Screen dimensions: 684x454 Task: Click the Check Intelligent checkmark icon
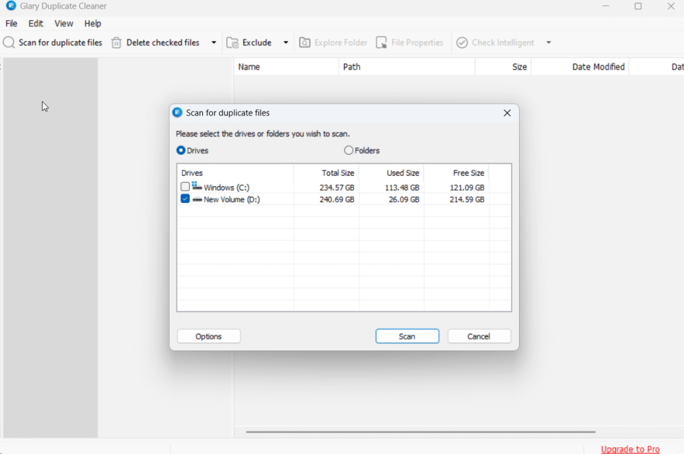tap(462, 42)
